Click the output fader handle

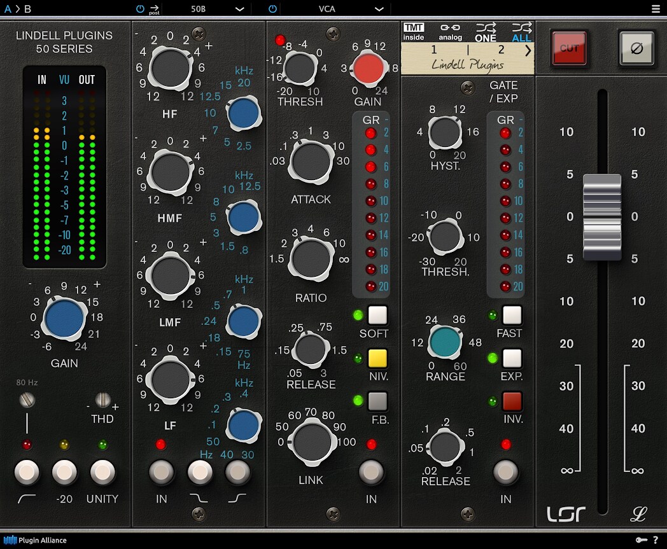(x=602, y=216)
